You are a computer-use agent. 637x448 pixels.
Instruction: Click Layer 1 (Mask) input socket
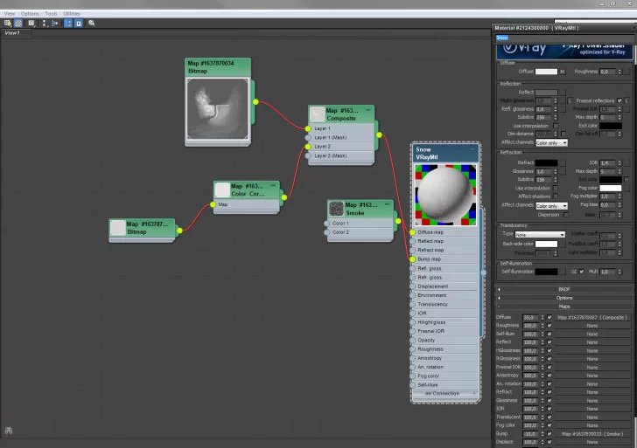308,137
